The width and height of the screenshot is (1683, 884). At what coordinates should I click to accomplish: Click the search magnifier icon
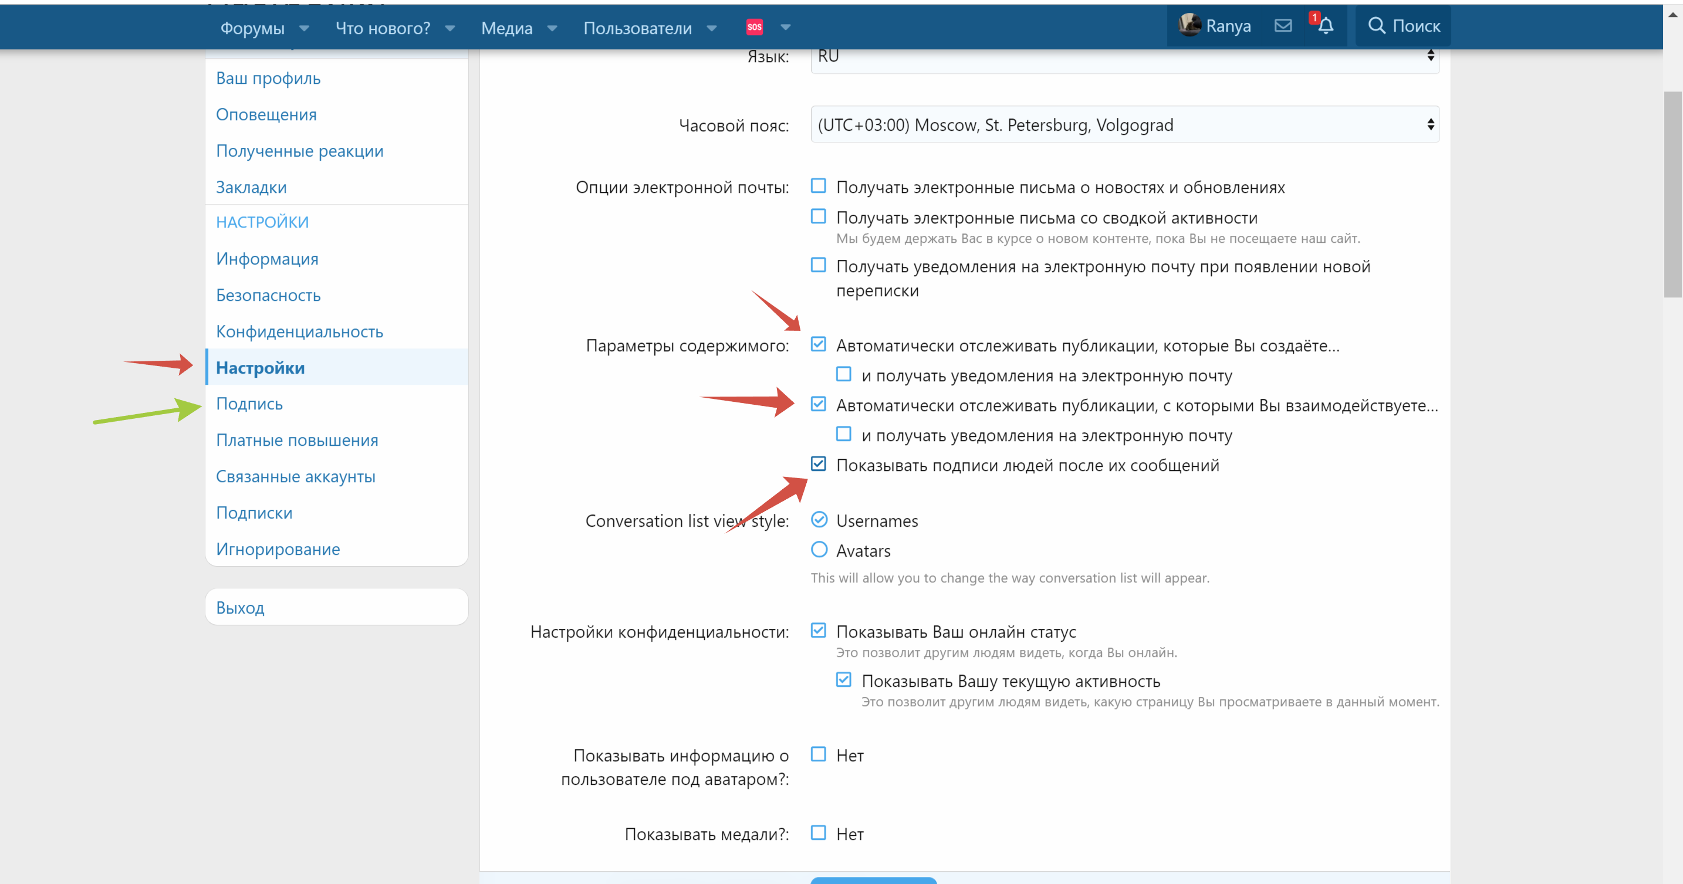point(1376,26)
